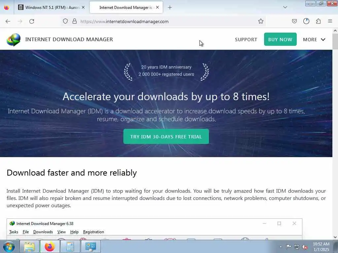Click the Firefox taskbar icon
The height and width of the screenshot is (253, 338).
[50, 246]
